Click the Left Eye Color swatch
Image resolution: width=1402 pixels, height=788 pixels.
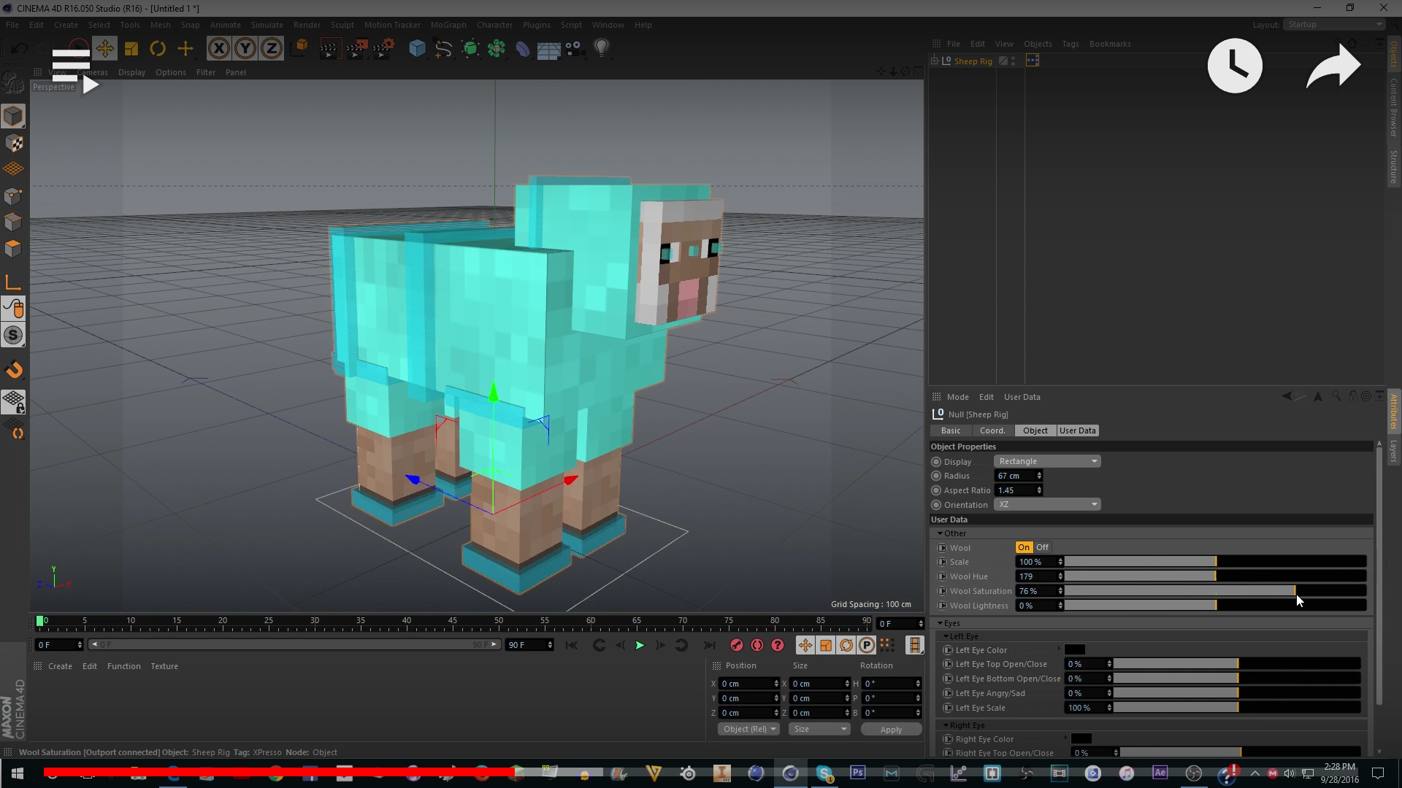(1075, 649)
